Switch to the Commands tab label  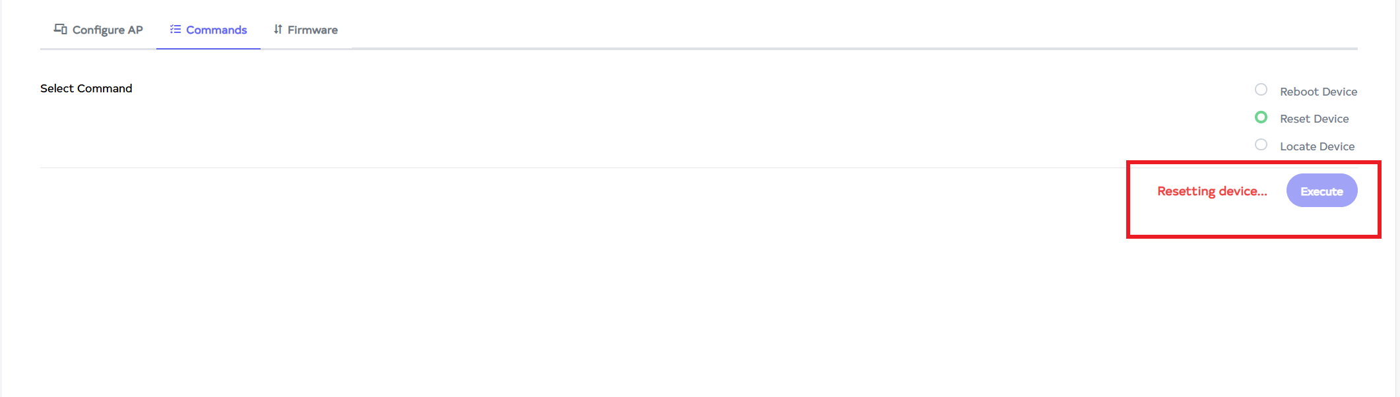pyautogui.click(x=216, y=30)
